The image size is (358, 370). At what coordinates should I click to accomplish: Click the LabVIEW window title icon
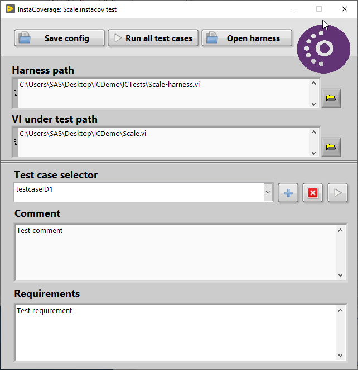[x=11, y=9]
